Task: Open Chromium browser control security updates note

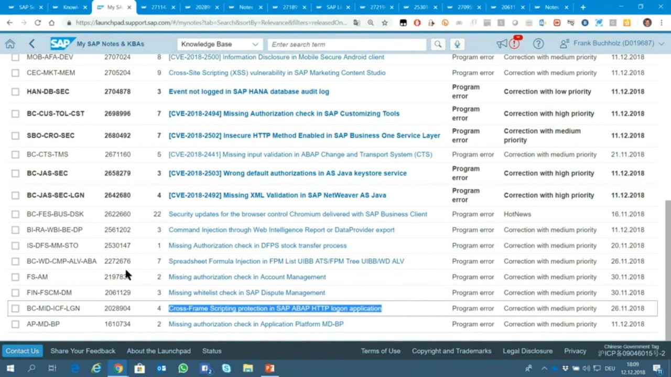Action: click(298, 214)
